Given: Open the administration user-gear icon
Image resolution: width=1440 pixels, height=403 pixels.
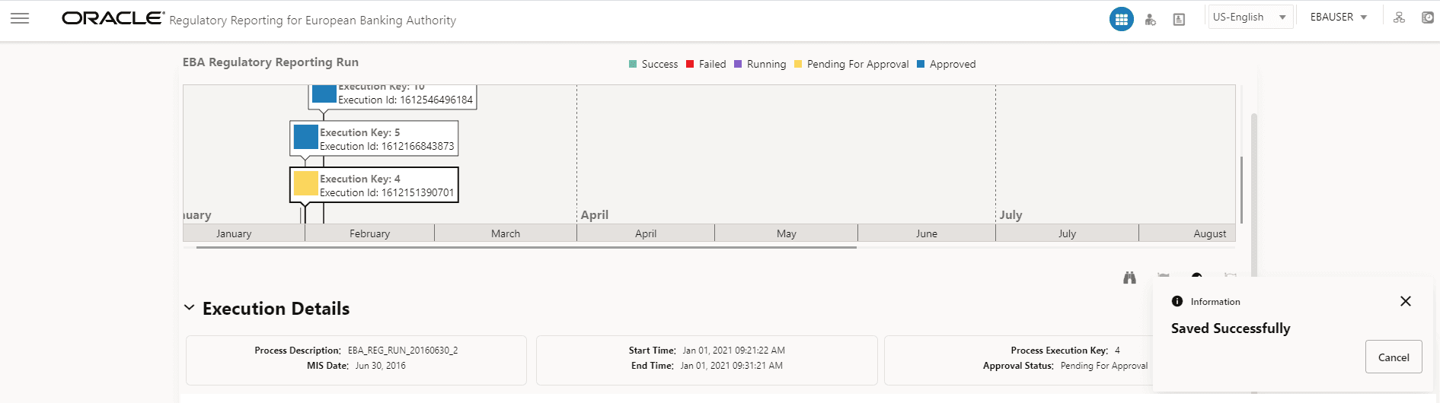Looking at the screenshot, I should [x=1150, y=19].
